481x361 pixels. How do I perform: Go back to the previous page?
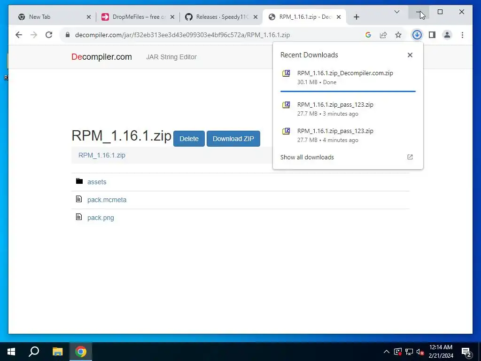(19, 35)
